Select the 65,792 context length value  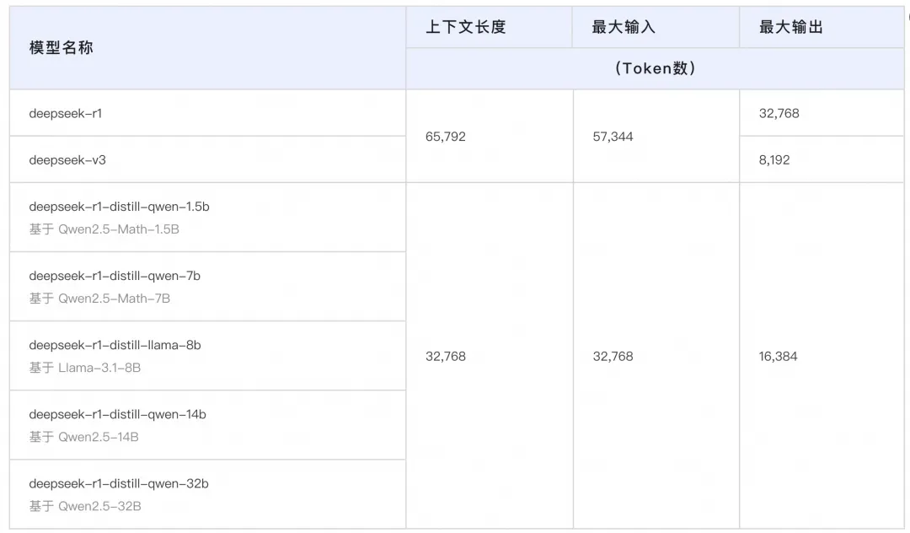[x=446, y=137]
